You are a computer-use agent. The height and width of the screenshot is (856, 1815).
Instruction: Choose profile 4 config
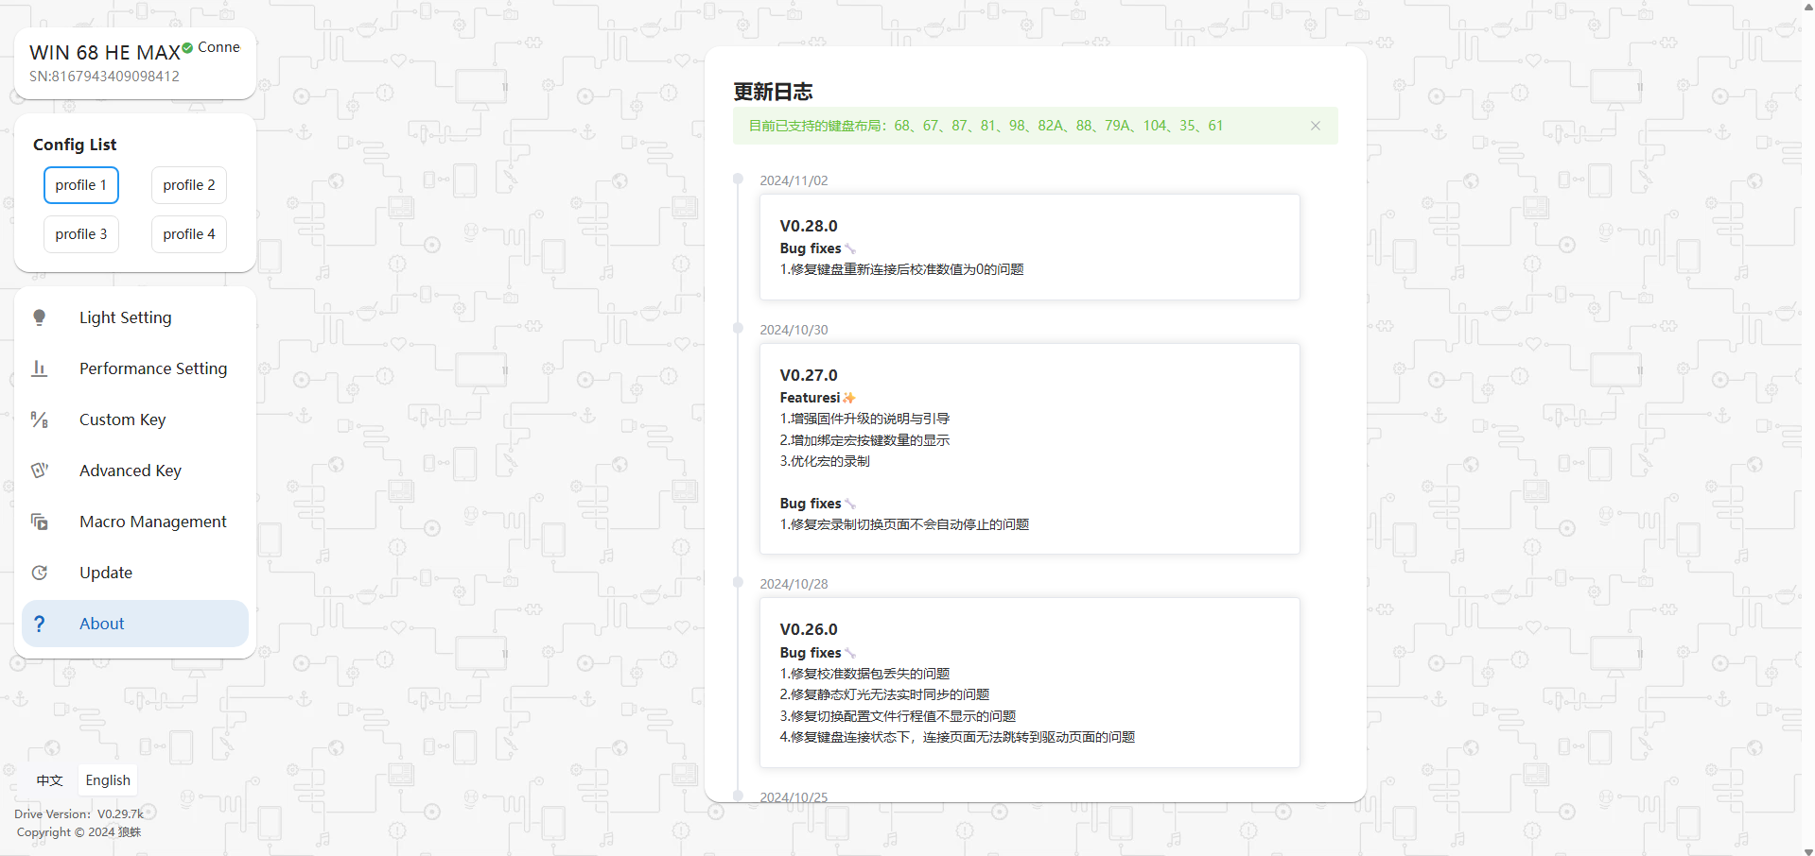[x=189, y=234]
